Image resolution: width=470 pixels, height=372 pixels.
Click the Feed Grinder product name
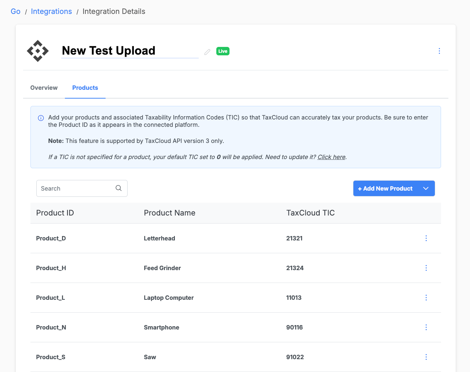162,268
